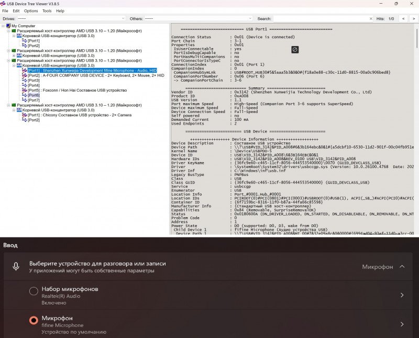Click the A-FOUR COMPANY USB device icon
This screenshot has width=419, height=338.
pos(25,75)
